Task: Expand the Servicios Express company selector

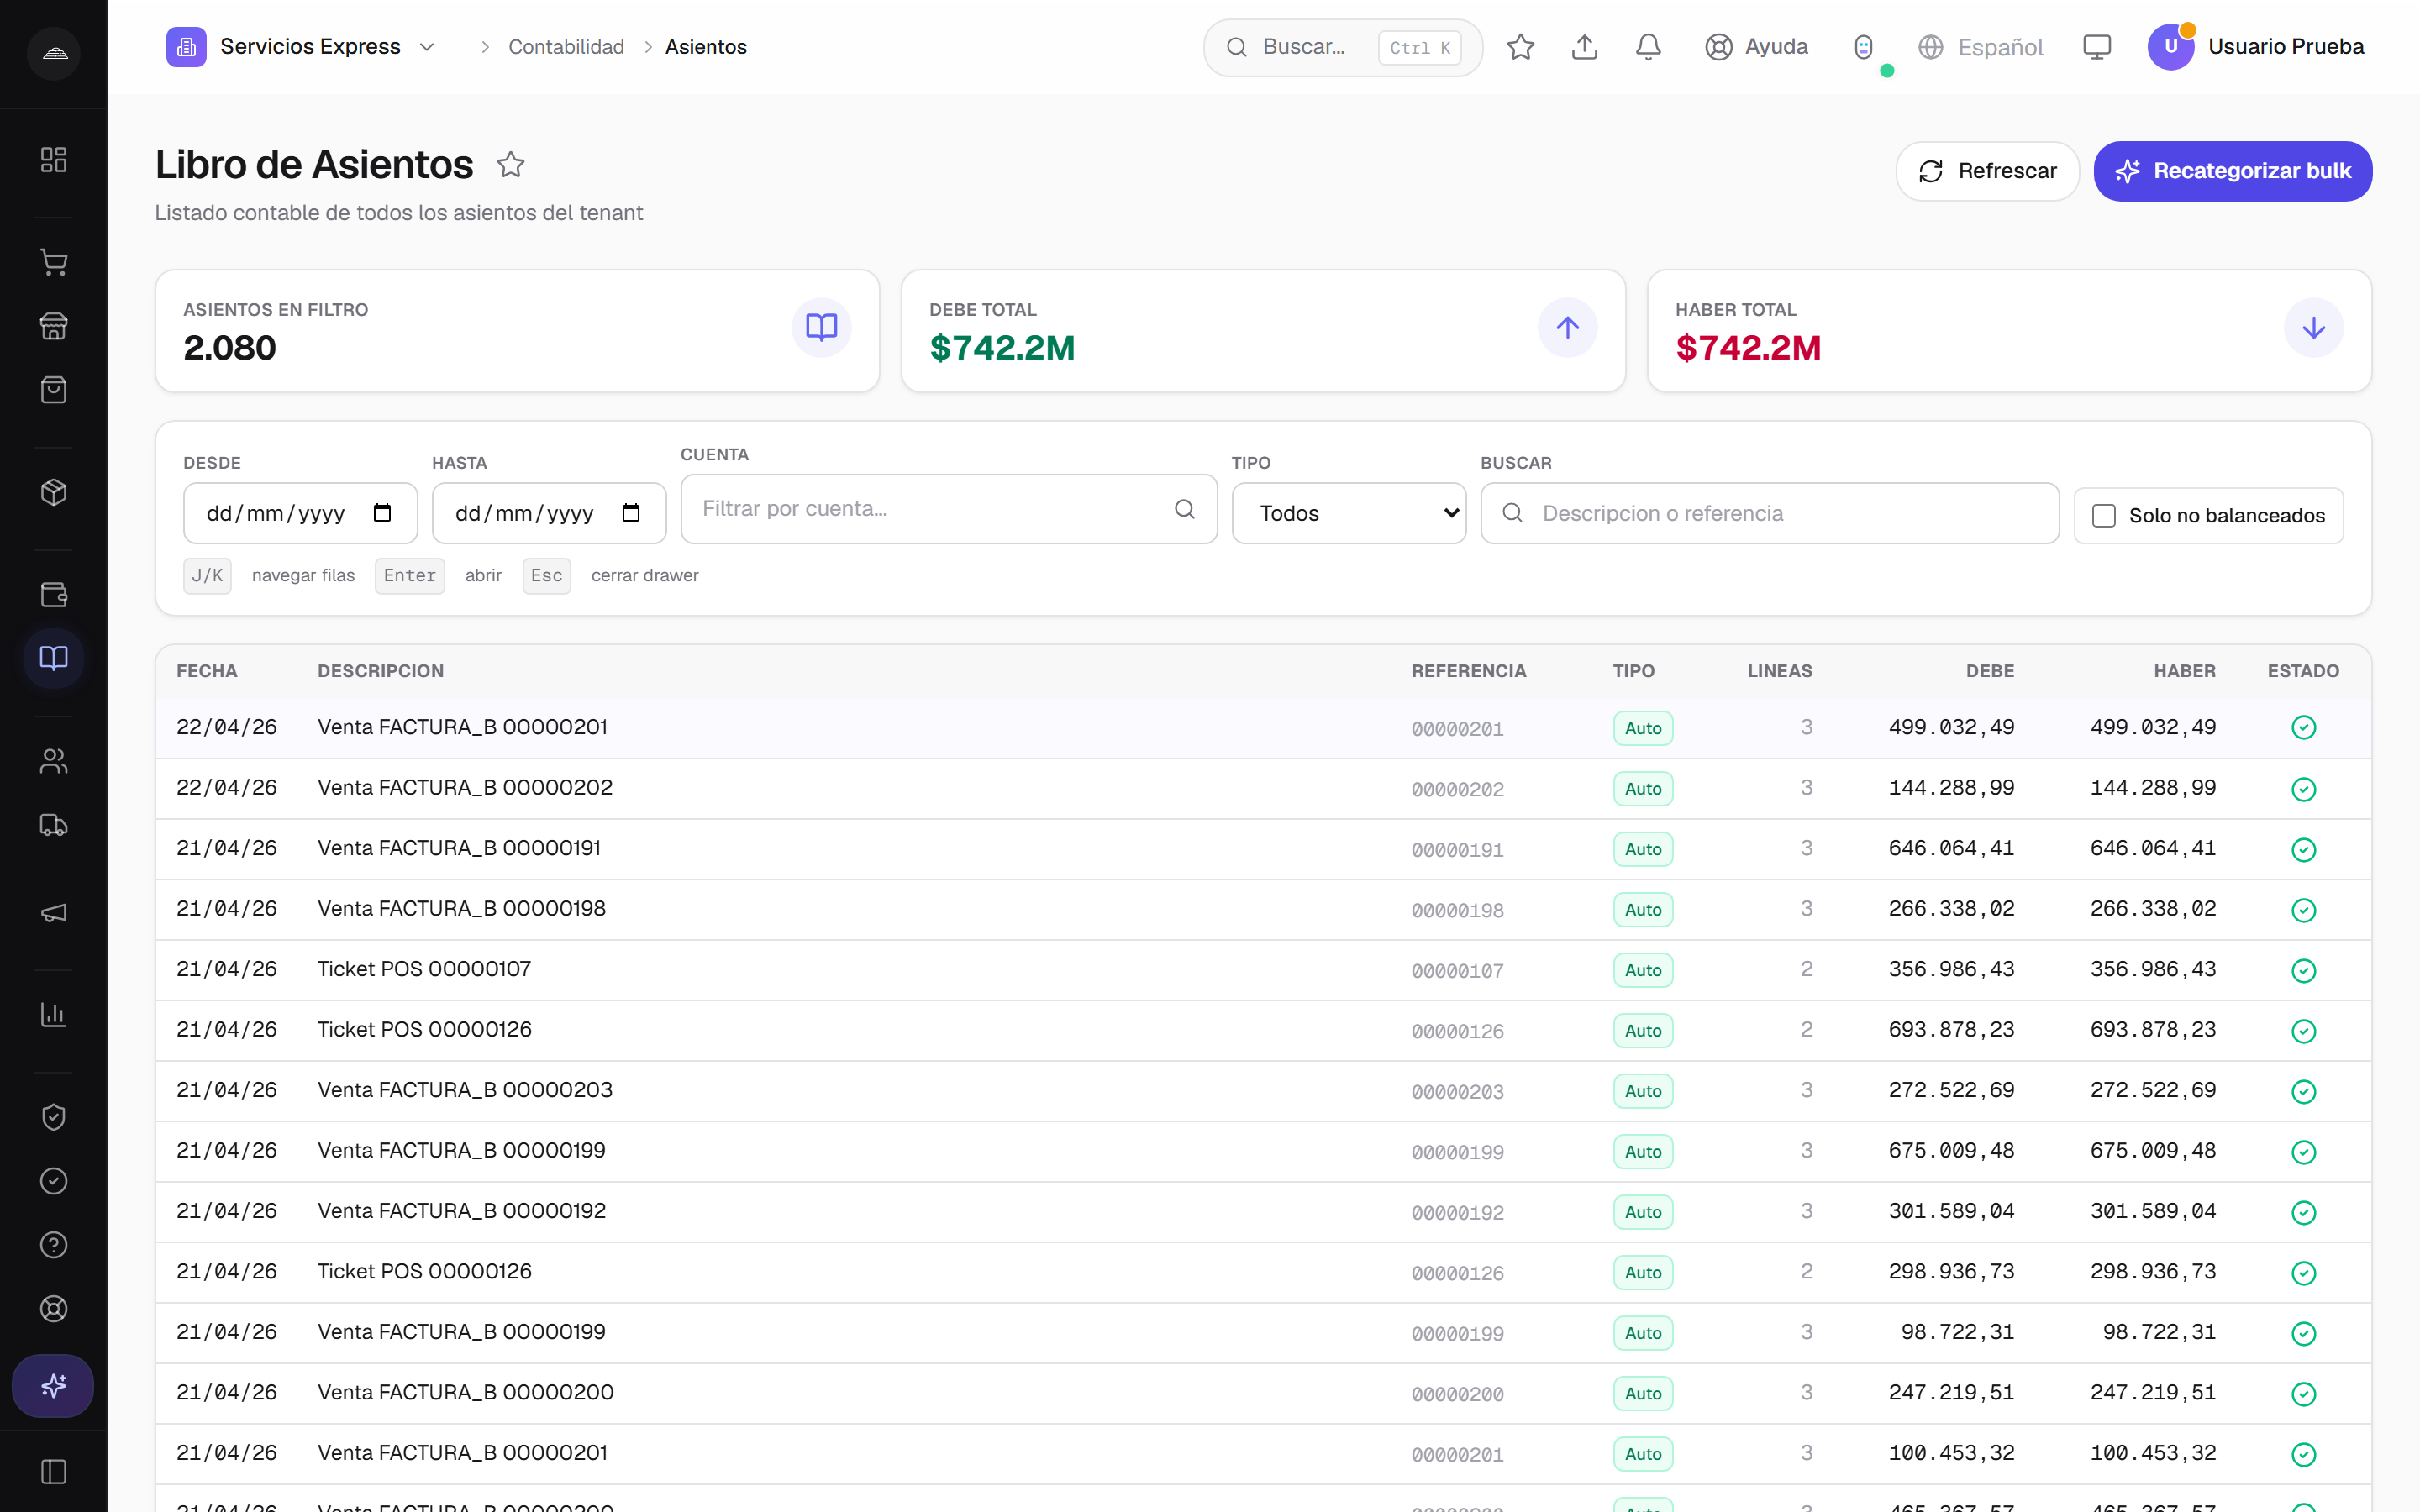Action: 301,47
